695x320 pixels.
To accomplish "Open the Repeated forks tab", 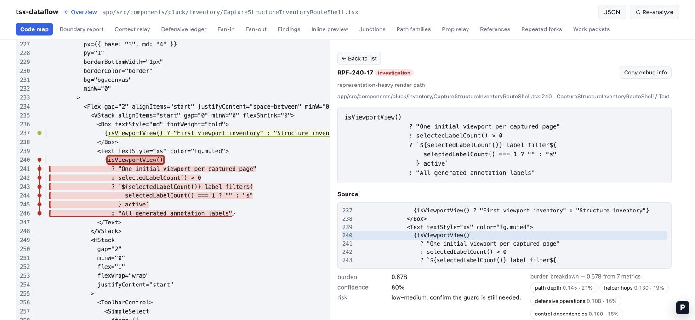I will point(541,29).
